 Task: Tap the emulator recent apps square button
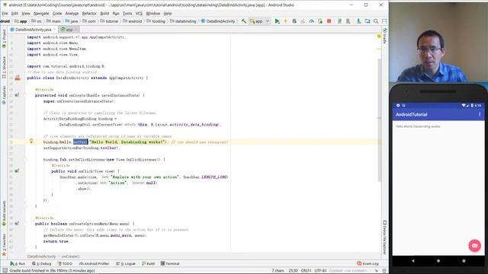(x=464, y=261)
